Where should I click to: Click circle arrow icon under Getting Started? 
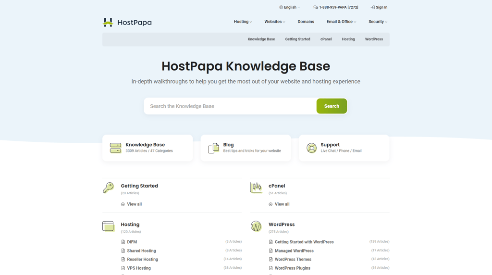123,204
